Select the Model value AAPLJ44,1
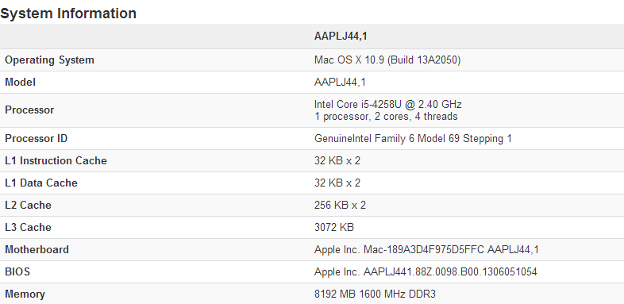Image resolution: width=624 pixels, height=304 pixels. [x=340, y=83]
